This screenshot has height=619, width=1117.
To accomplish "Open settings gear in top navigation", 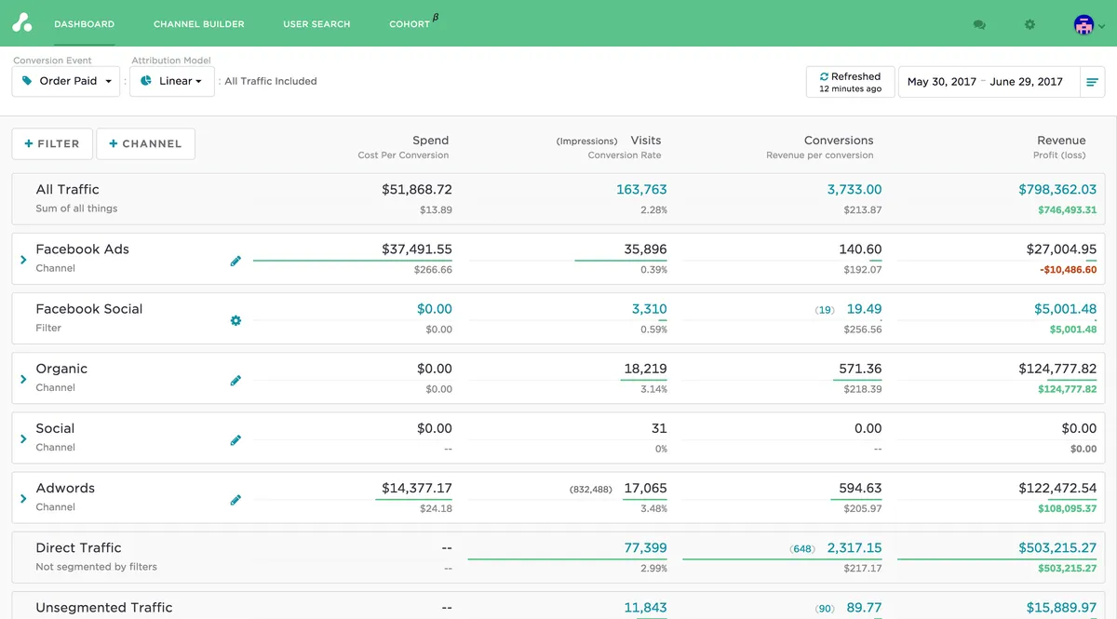I will point(1030,24).
